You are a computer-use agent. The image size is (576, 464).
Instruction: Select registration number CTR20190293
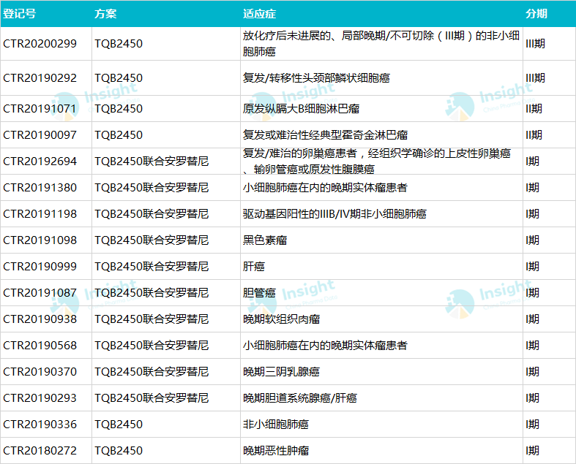coord(40,398)
